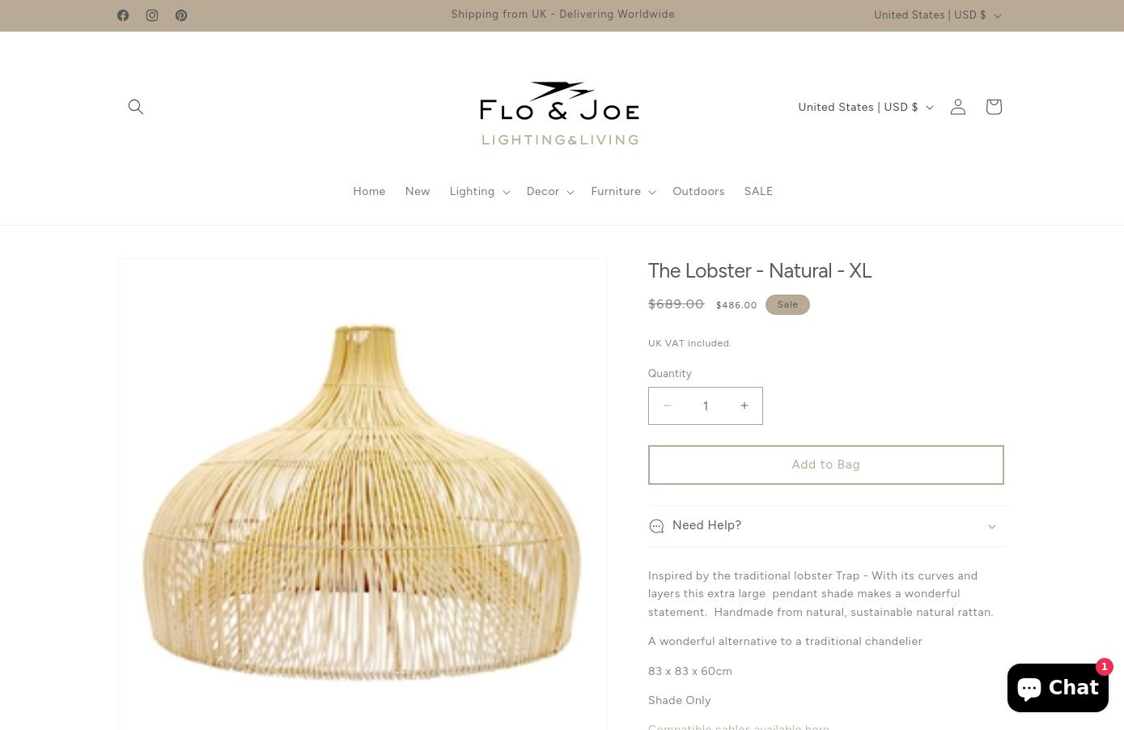Click the search magnifier icon
The height and width of the screenshot is (730, 1124).
pos(136,107)
